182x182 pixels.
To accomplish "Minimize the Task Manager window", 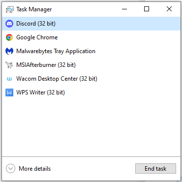I will [124, 9].
